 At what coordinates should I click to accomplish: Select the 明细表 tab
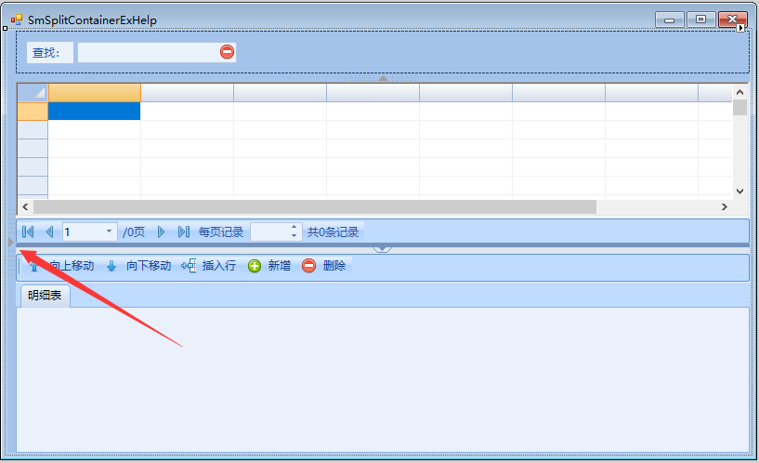pos(45,296)
